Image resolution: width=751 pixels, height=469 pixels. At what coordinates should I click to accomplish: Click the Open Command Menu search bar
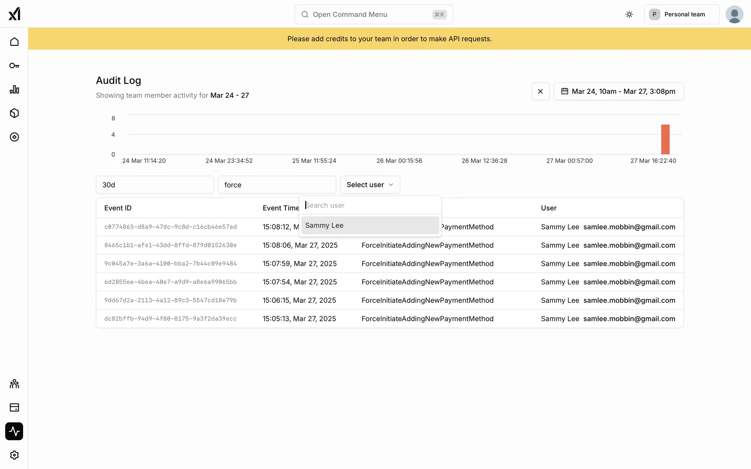(x=374, y=14)
